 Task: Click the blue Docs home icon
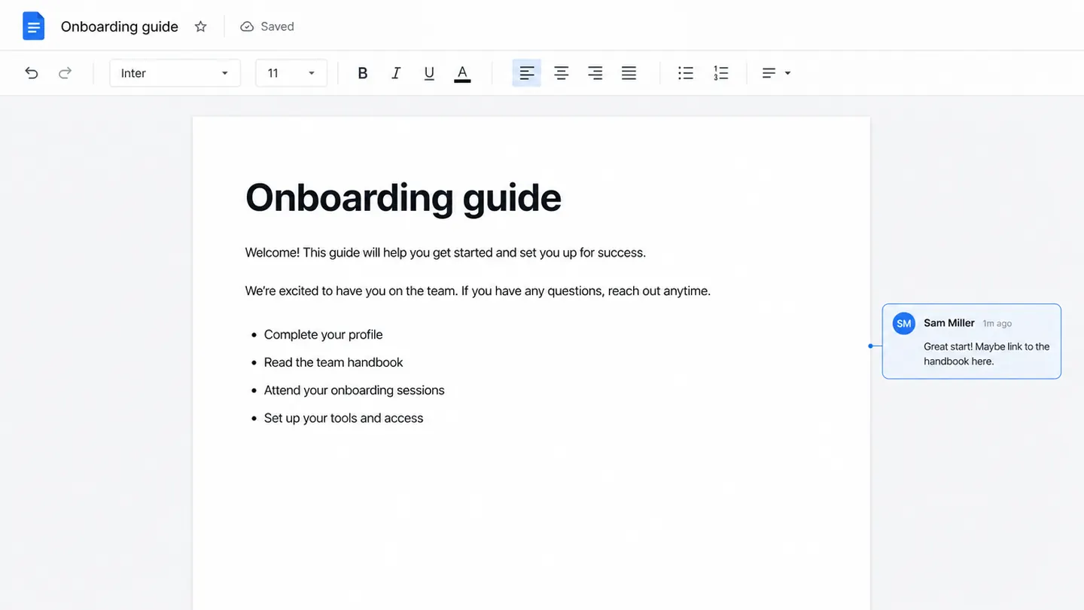34,26
